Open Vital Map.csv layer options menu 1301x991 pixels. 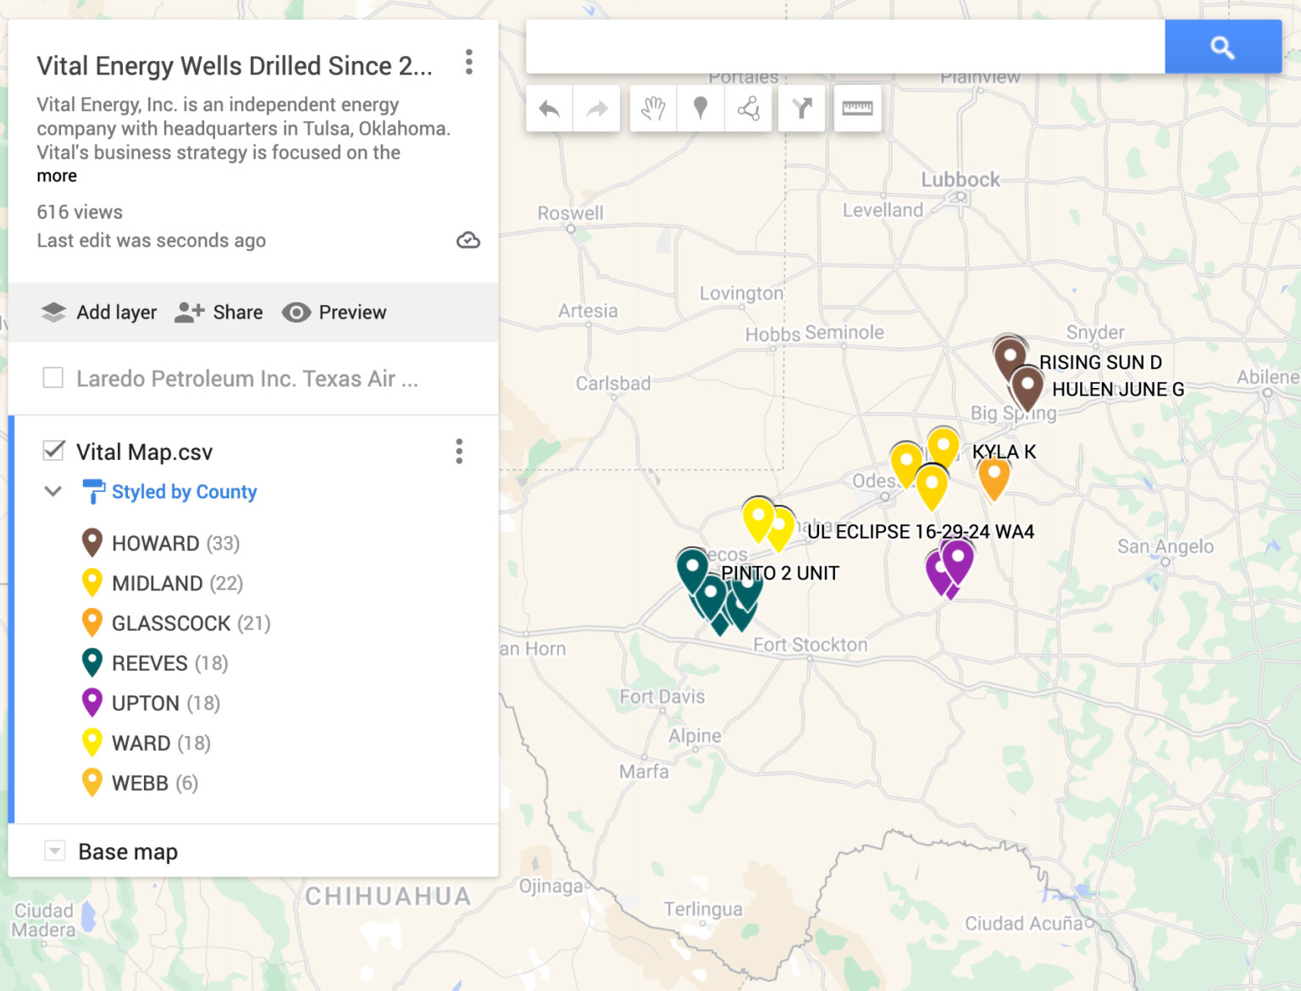459,451
